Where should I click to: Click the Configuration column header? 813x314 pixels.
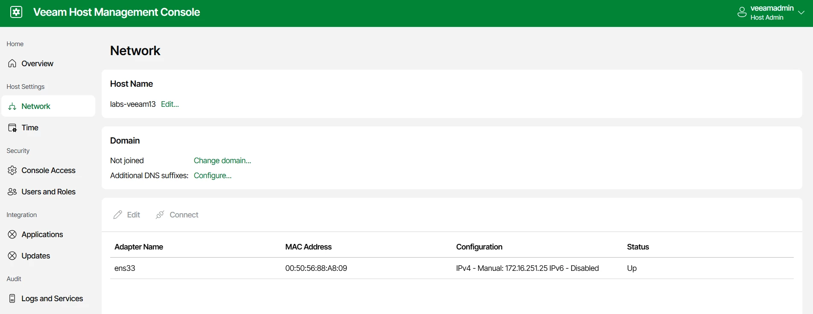479,247
